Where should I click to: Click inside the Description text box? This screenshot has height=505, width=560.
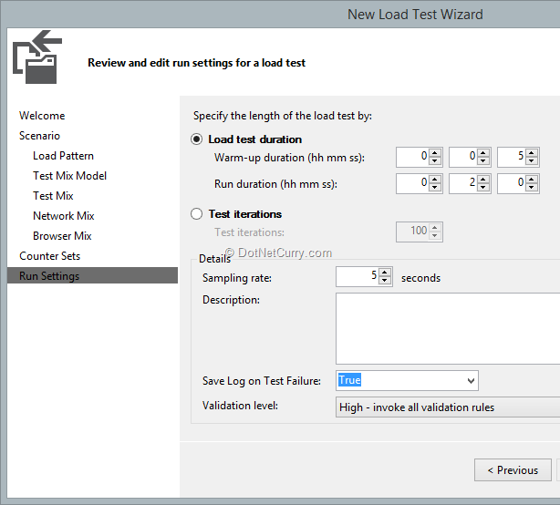tap(447, 328)
